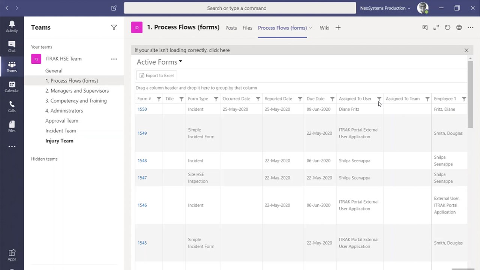This screenshot has width=480, height=270.
Task: Open the Chat section
Action: pos(12,46)
